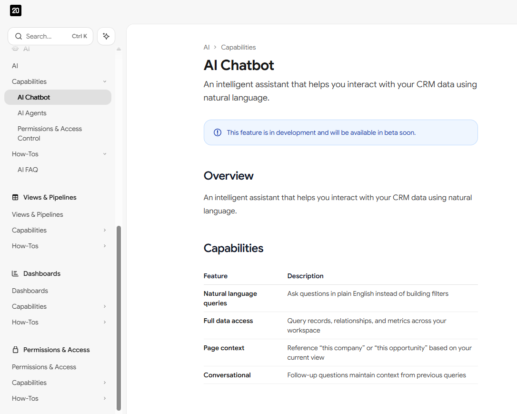Screen dimensions: 517x414
Task: Click the sidebar vertical scrollbar
Action: 119,317
